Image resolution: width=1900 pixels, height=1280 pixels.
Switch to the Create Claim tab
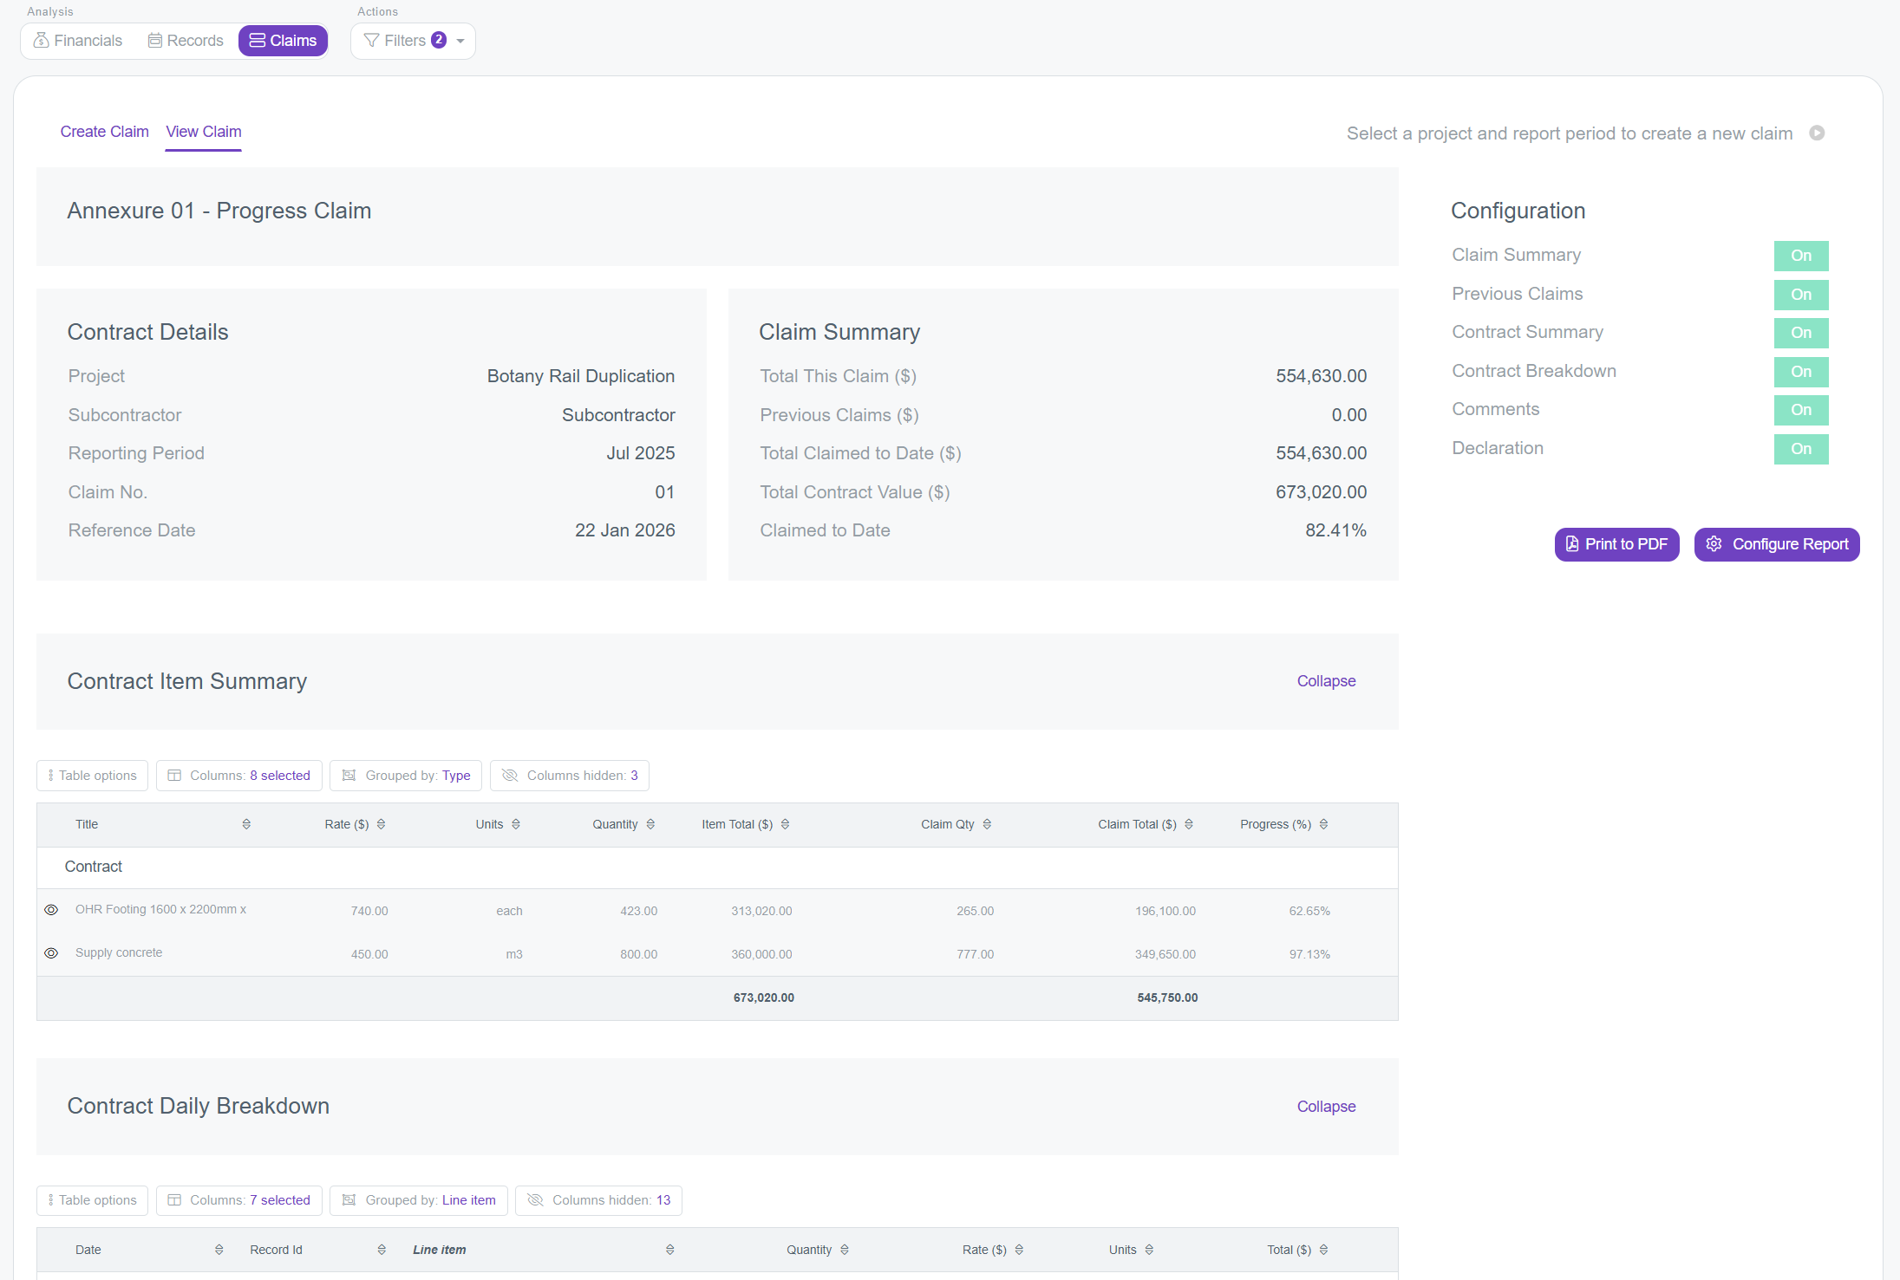[104, 132]
